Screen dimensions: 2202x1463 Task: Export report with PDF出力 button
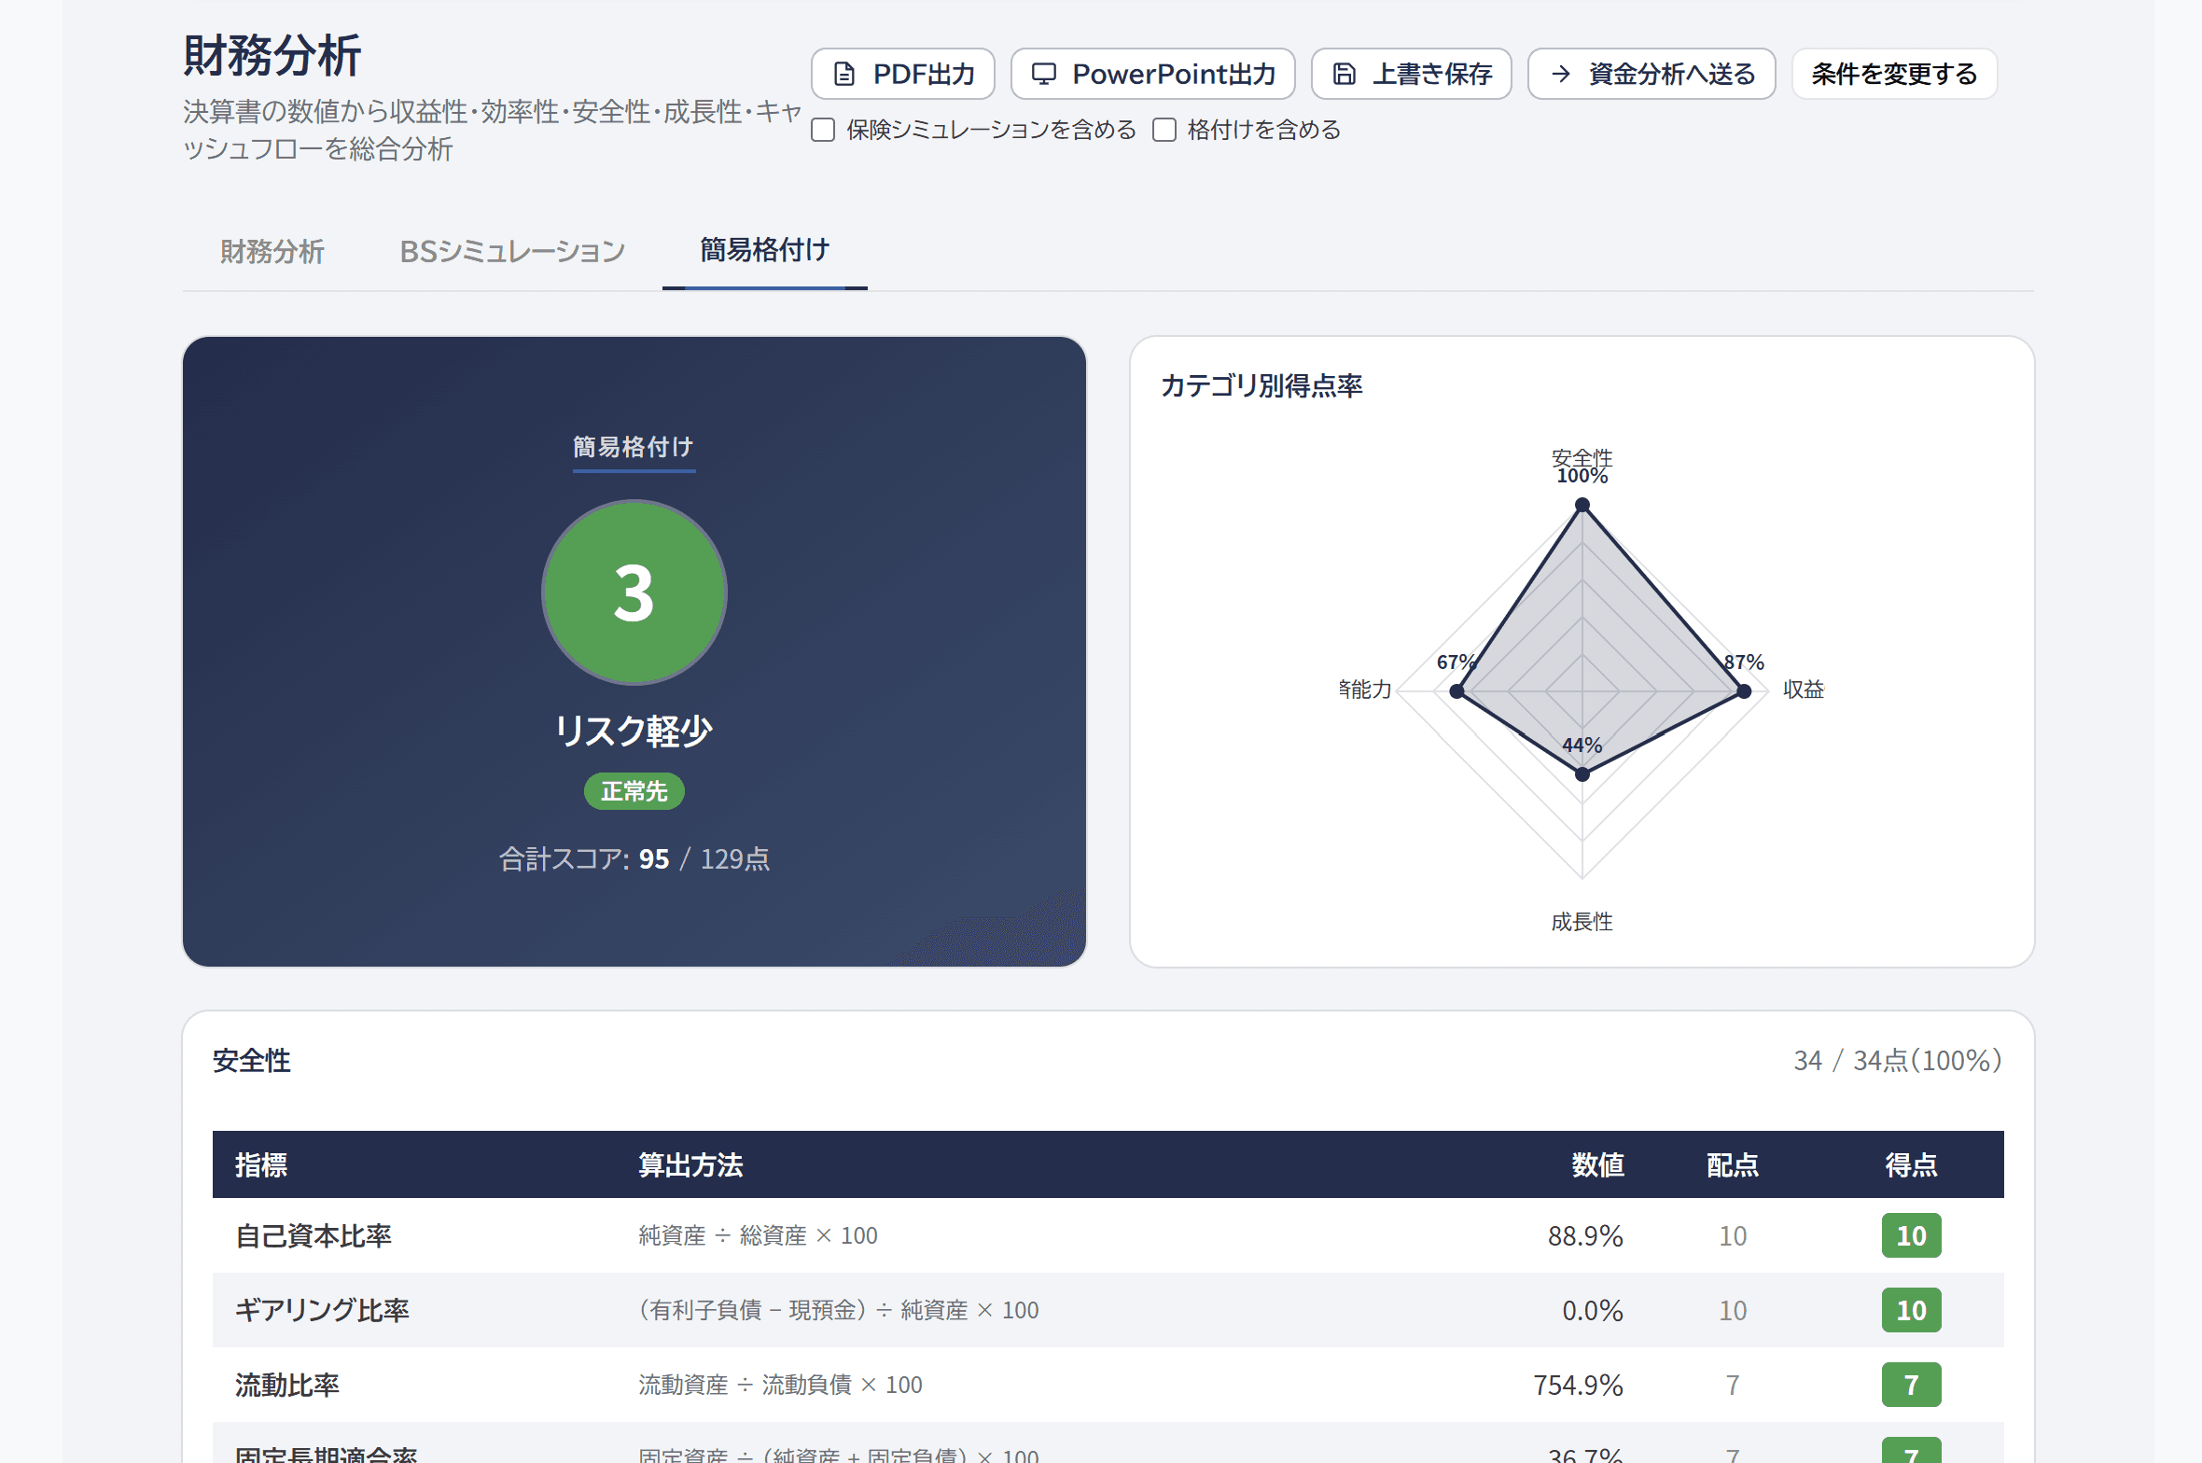(x=903, y=74)
